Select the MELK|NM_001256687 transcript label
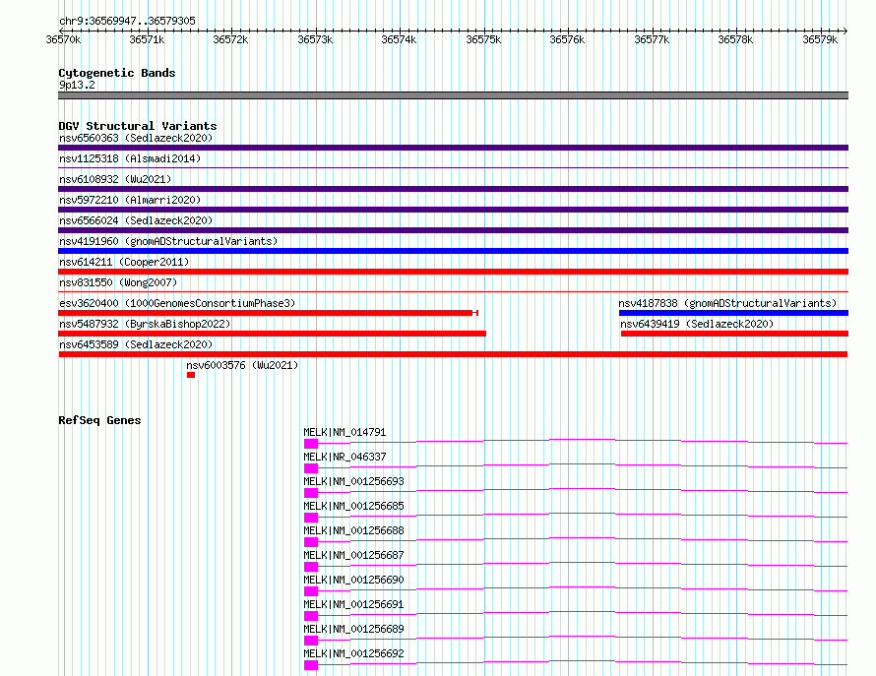The height and width of the screenshot is (676, 876). pos(353,555)
